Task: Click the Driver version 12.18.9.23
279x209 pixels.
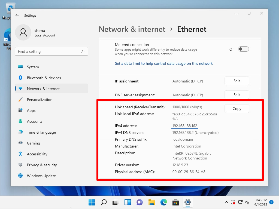Action: pyautogui.click(x=180, y=165)
